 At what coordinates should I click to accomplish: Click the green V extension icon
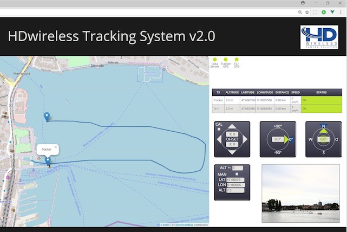(x=332, y=12)
